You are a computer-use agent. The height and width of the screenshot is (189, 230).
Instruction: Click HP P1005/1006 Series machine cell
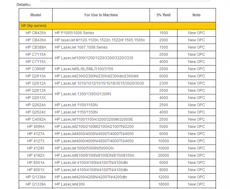[x=101, y=33]
